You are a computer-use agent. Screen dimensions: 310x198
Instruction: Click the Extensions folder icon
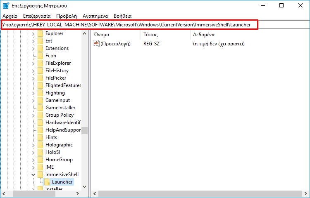tap(40, 48)
